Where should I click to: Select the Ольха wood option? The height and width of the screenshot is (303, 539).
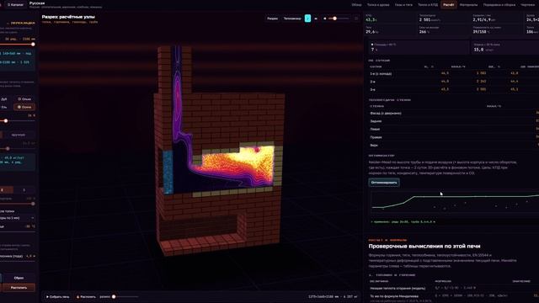coord(24,99)
